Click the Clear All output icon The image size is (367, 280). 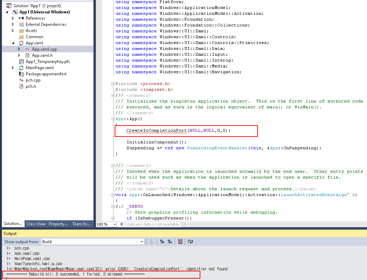[x=180, y=242]
